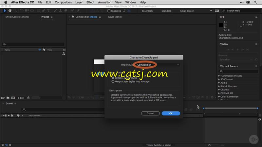Delete selected project item with trash icon
Viewport: 262px width, 147px height.
tap(28, 98)
